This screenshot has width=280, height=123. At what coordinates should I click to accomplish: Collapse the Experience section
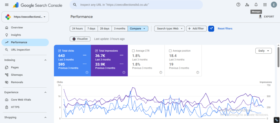(45, 92)
